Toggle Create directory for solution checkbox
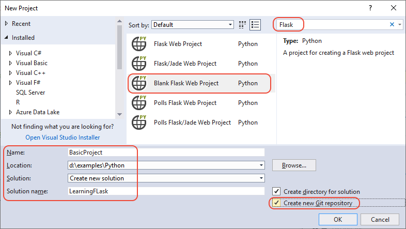The height and width of the screenshot is (229, 406). [x=277, y=192]
